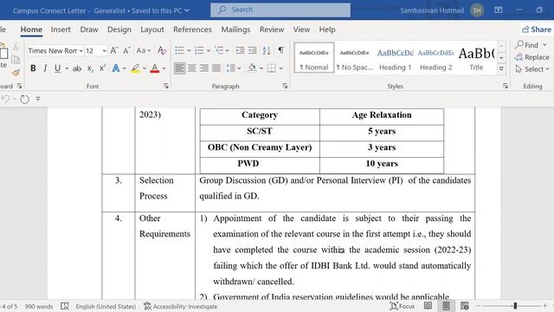Open font name dropdown

coord(81,51)
